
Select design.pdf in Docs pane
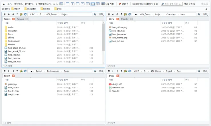coord(117,84)
